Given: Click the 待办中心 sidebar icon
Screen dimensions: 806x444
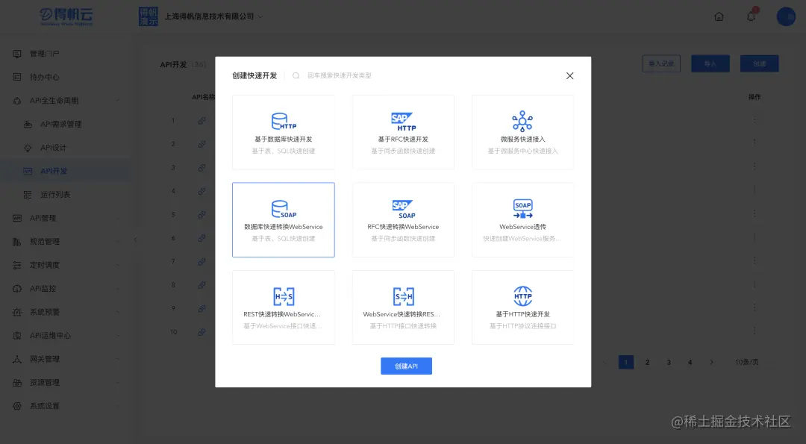Looking at the screenshot, I should [x=17, y=77].
